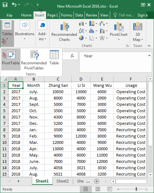Image resolution: width=154 pixels, height=193 pixels.
Task: Switch to the Data tab
Action: pos(79,15)
